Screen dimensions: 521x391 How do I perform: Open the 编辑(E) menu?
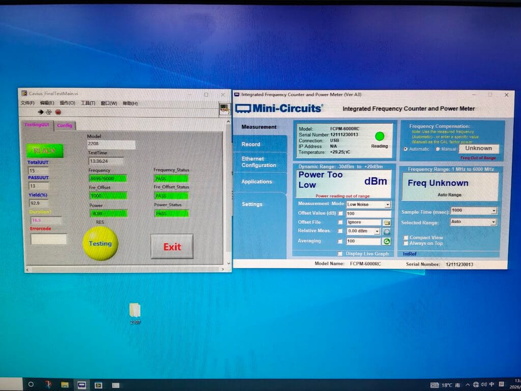47,103
